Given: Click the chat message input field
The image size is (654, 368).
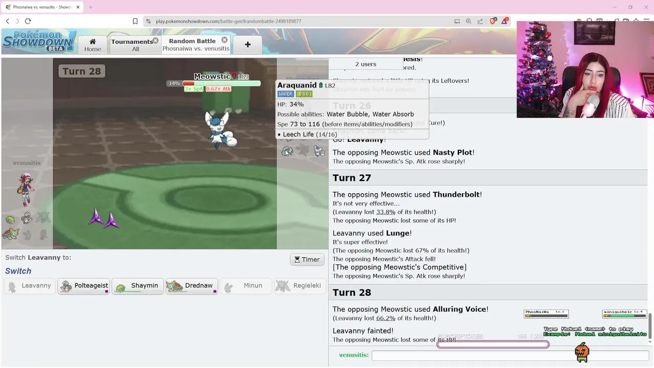Looking at the screenshot, I should point(510,355).
